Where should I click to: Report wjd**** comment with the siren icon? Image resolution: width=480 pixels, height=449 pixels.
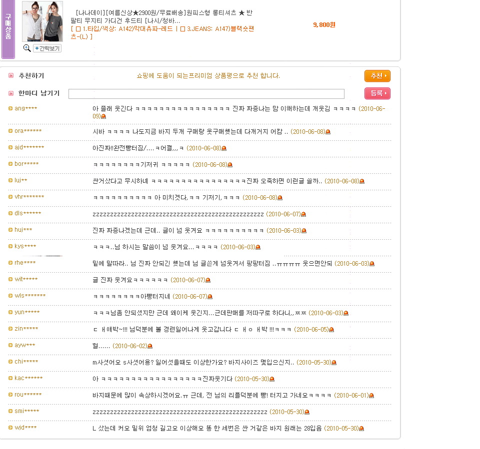click(x=361, y=429)
